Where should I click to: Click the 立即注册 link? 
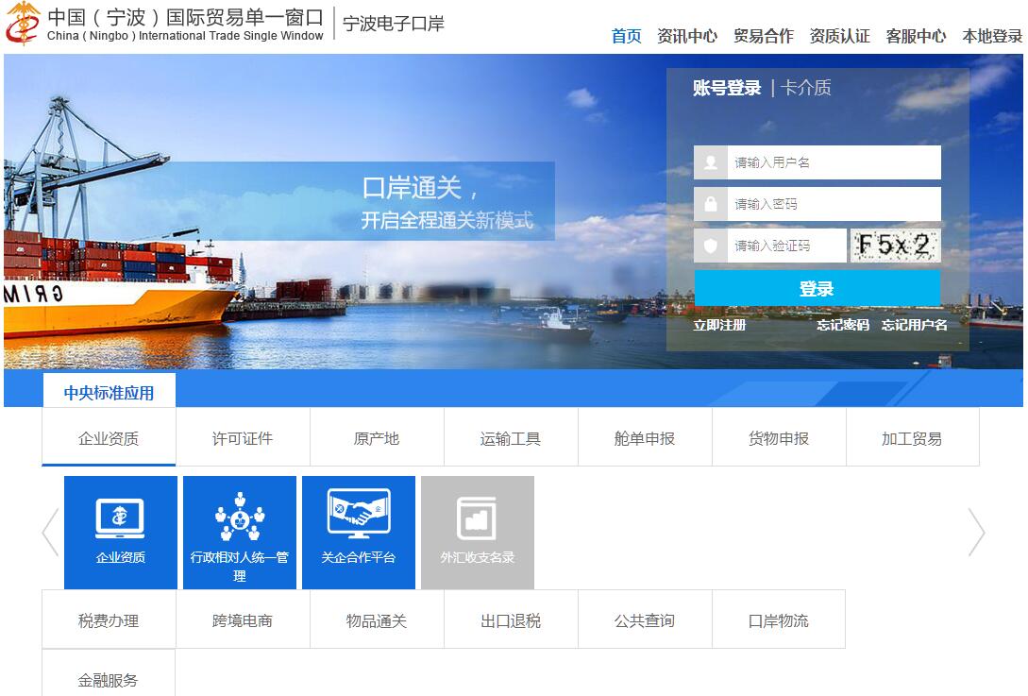719,325
